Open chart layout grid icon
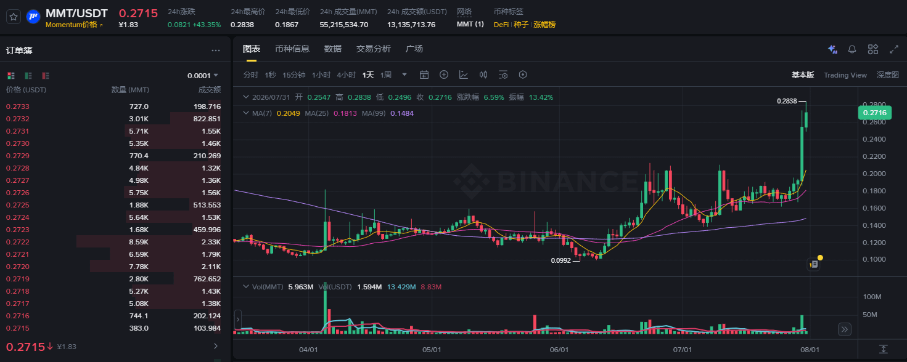 pos(873,49)
